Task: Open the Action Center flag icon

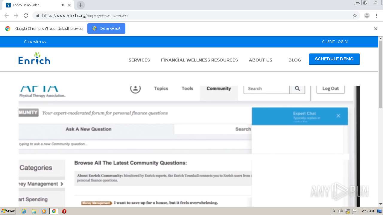Action: pyautogui.click(x=355, y=211)
